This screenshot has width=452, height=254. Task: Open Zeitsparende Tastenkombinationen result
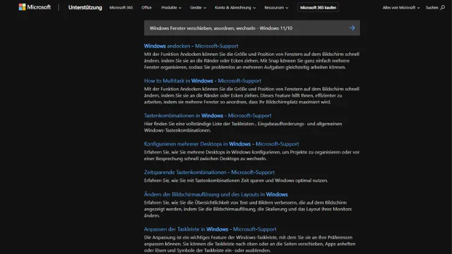[209, 172]
